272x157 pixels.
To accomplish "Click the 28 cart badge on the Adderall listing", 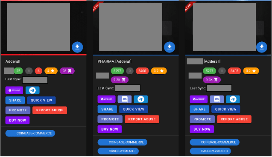I will click(67, 71).
